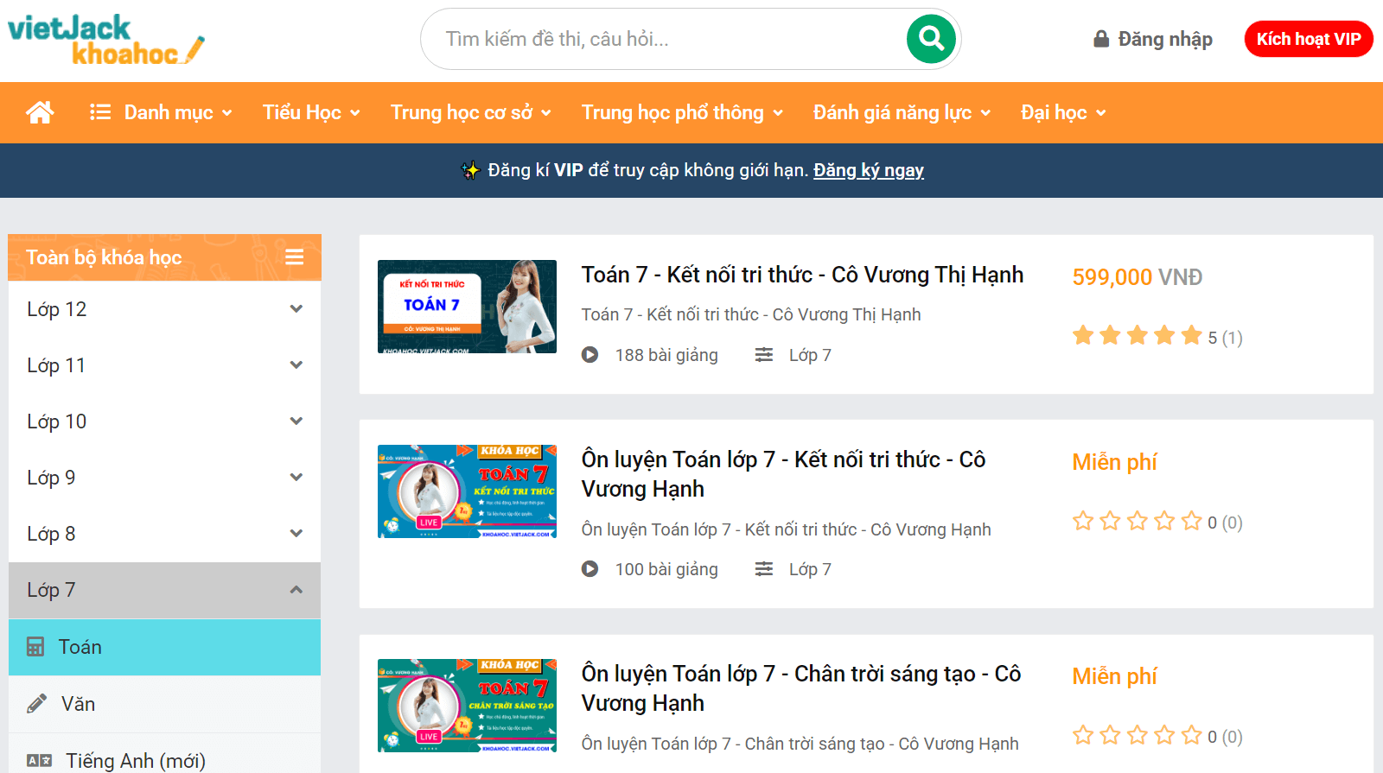1383x773 pixels.
Task: Click the language icon beside Tiếng Anh (mới)
Action: [39, 760]
